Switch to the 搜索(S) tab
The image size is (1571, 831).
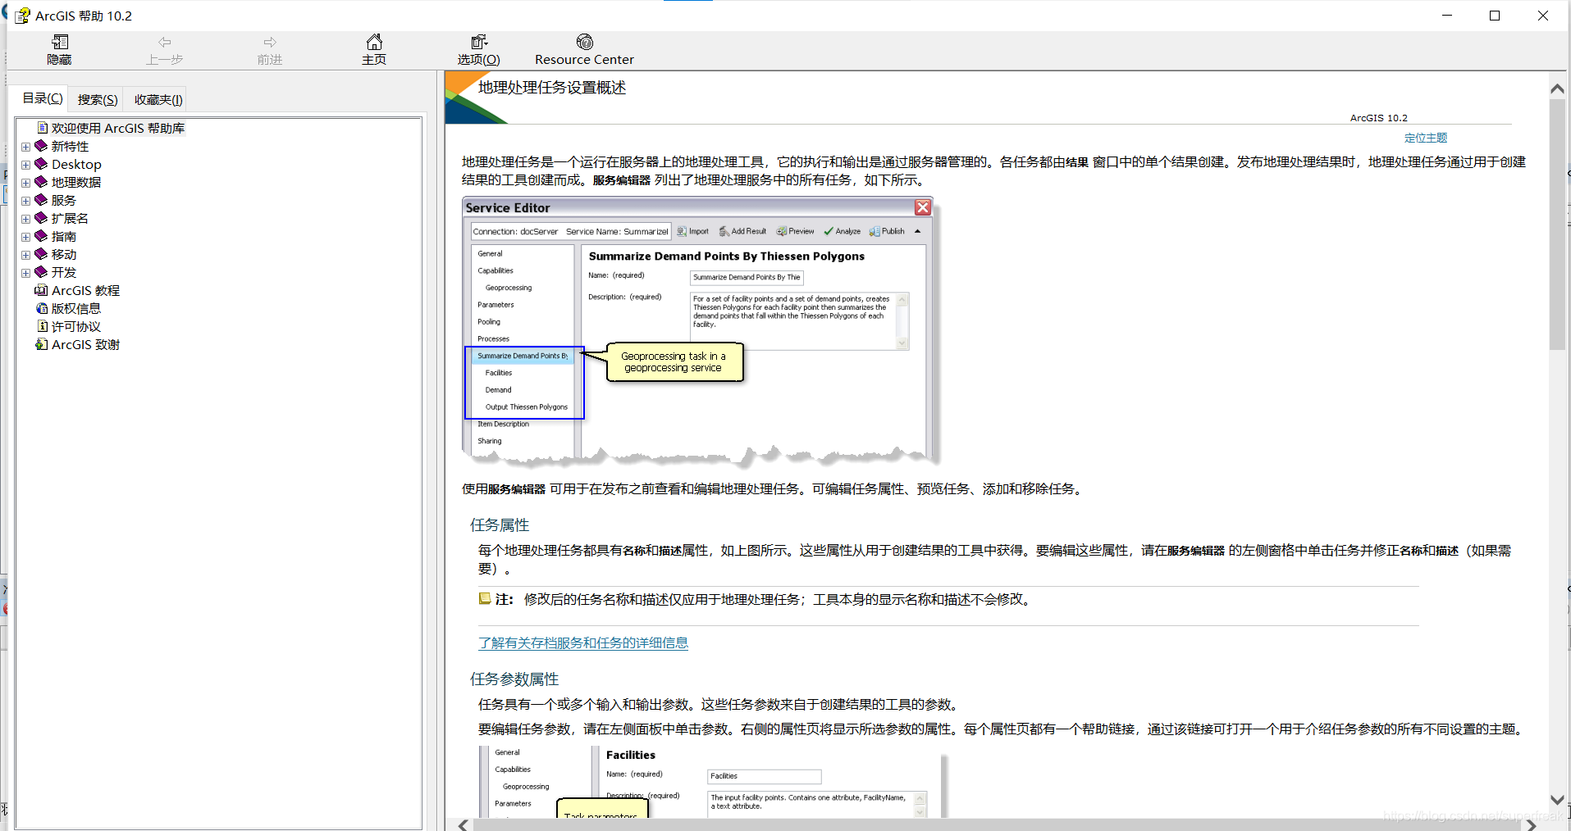[x=98, y=99]
